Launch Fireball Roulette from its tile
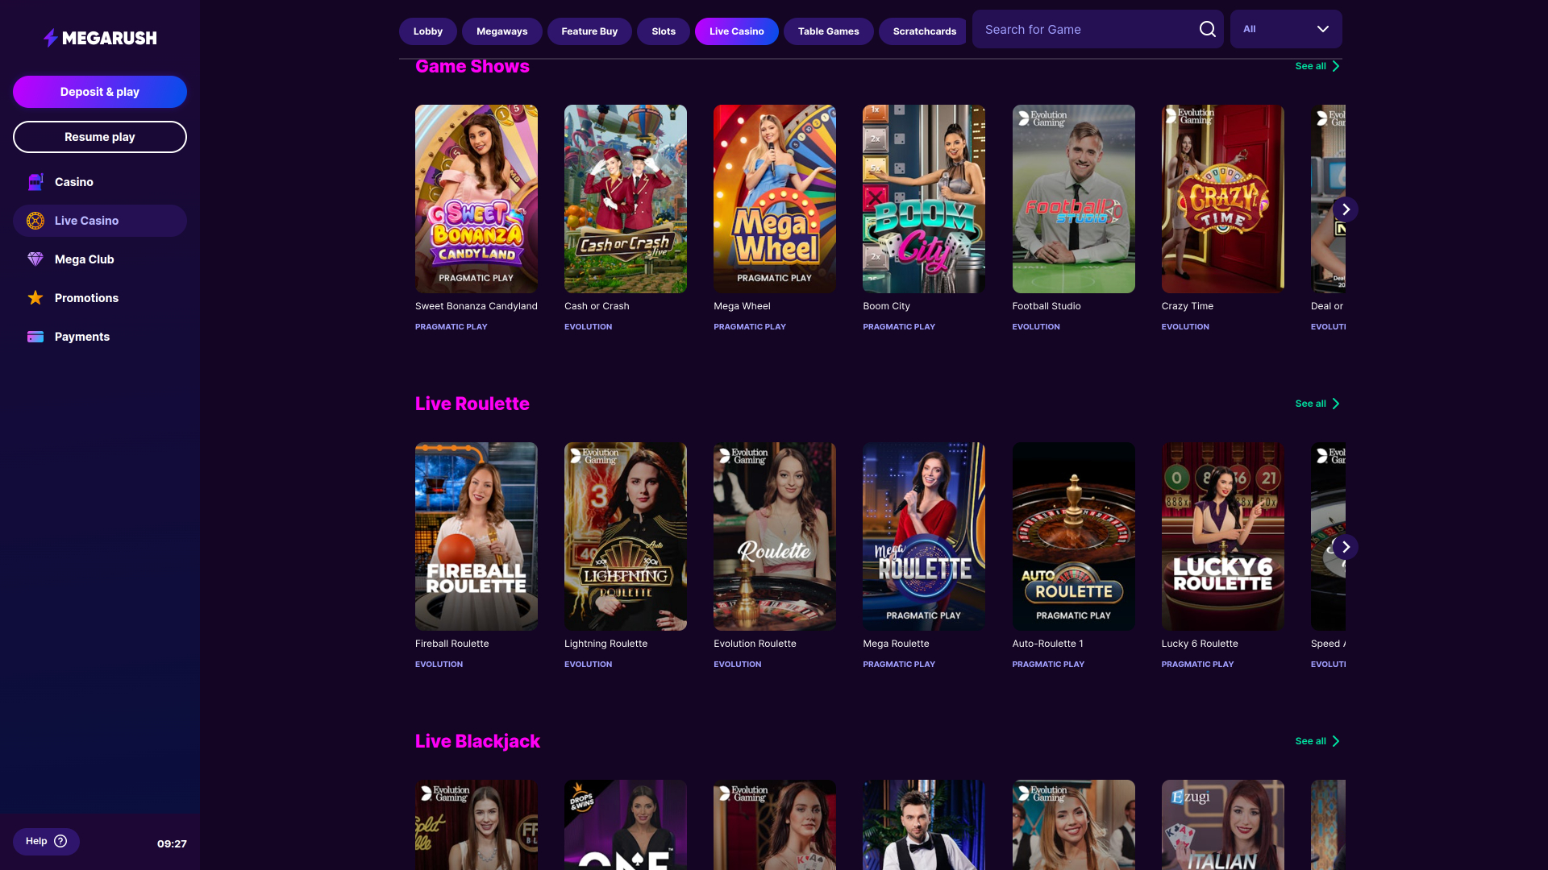Viewport: 1548px width, 870px height. coord(476,536)
